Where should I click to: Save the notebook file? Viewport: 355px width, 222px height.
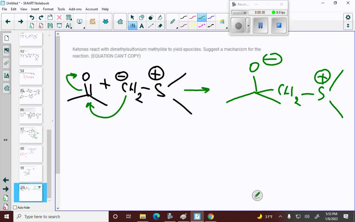[x=50, y=26]
